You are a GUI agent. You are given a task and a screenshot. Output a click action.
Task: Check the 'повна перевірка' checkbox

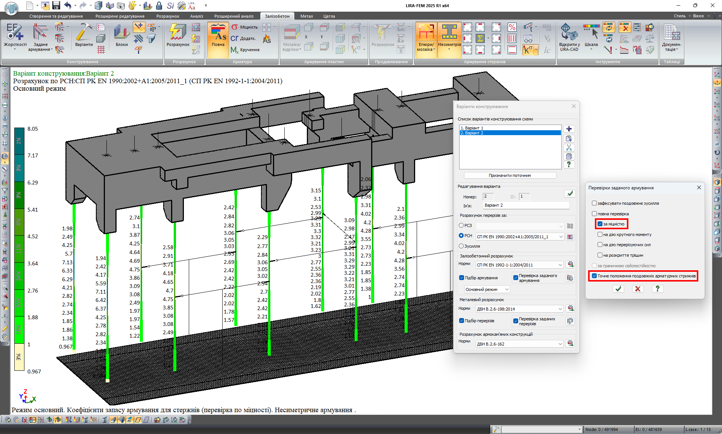(595, 214)
